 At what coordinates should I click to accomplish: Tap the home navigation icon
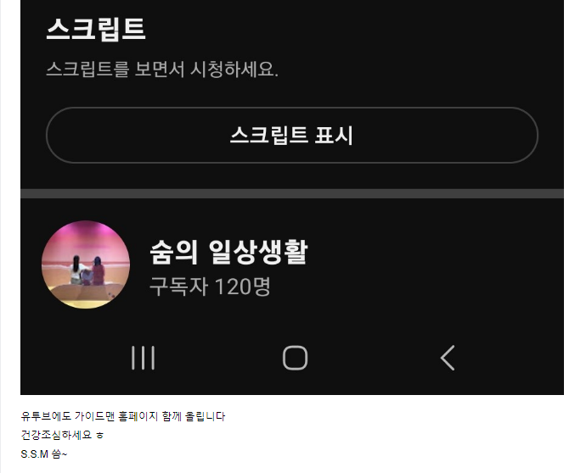click(296, 358)
